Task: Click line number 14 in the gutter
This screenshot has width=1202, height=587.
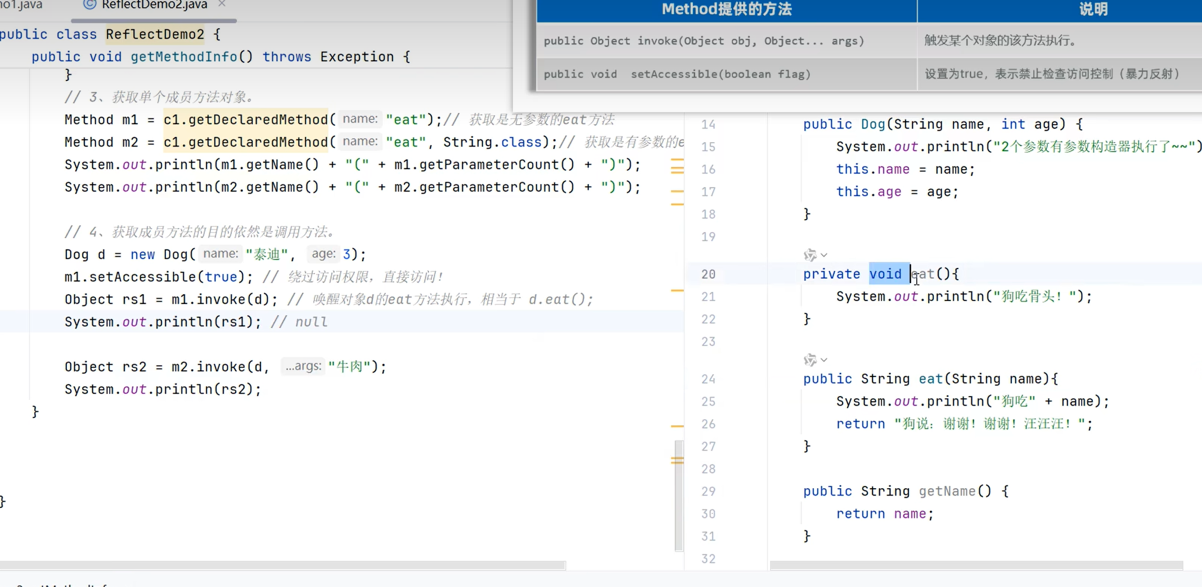Action: [709, 124]
